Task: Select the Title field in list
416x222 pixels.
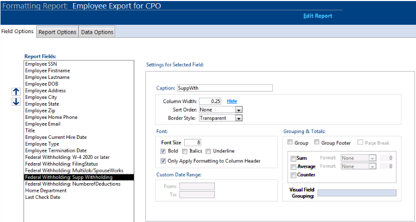Action: pos(79,130)
